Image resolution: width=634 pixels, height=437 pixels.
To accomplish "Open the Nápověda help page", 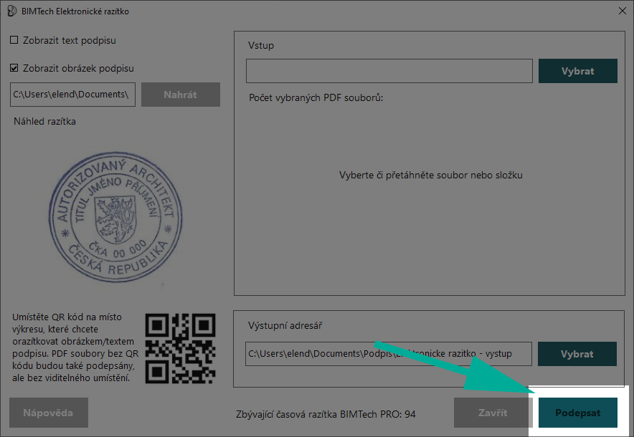I will coord(48,413).
